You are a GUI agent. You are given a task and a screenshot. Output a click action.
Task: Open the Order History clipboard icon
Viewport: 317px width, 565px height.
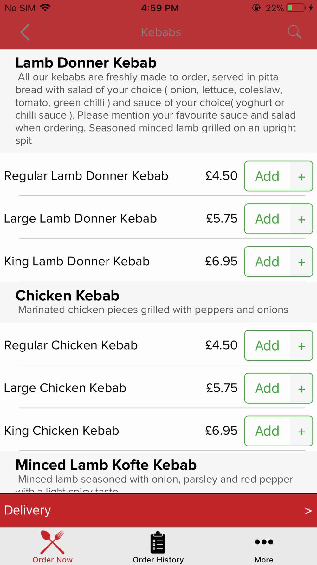click(158, 542)
